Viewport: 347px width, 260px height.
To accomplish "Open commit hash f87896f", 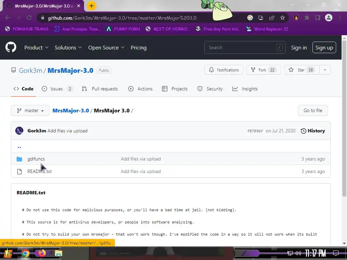I will click(255, 131).
